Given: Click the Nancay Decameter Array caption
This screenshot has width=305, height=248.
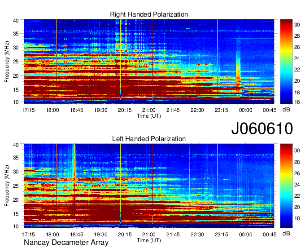Looking at the screenshot, I should pos(66,243).
